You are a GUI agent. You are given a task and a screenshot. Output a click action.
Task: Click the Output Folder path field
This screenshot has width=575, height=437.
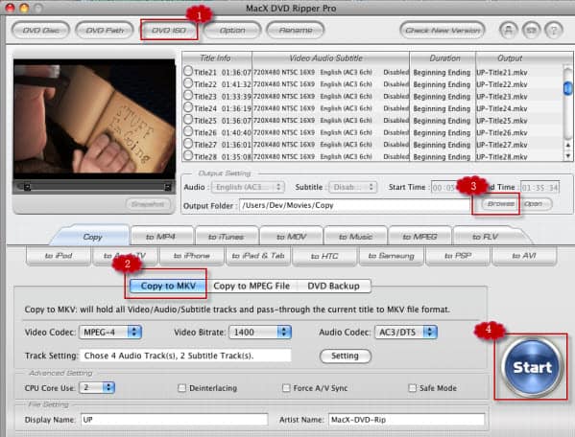point(354,205)
